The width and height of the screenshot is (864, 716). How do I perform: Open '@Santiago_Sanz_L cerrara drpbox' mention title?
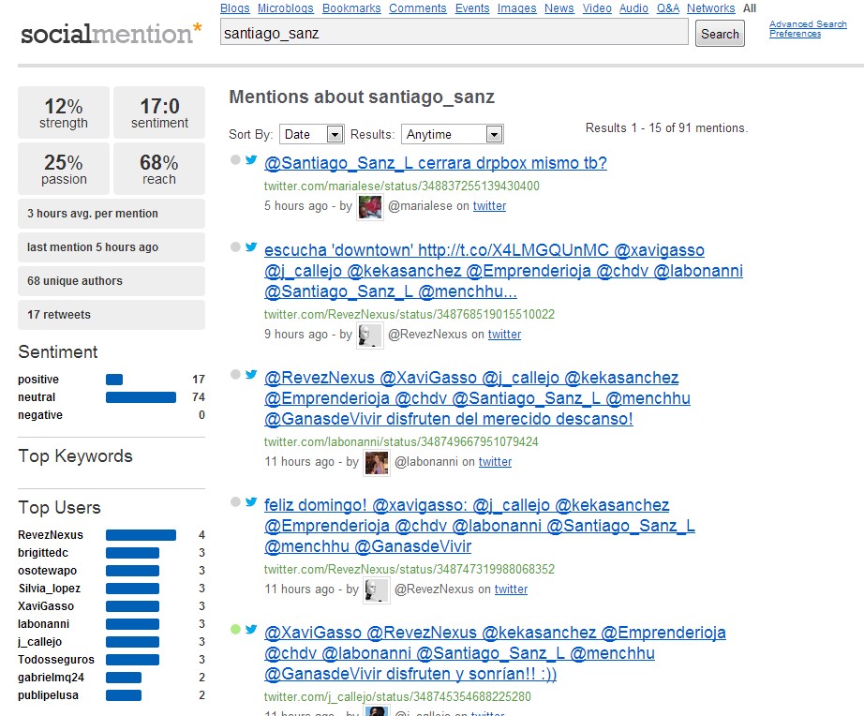coord(436,163)
